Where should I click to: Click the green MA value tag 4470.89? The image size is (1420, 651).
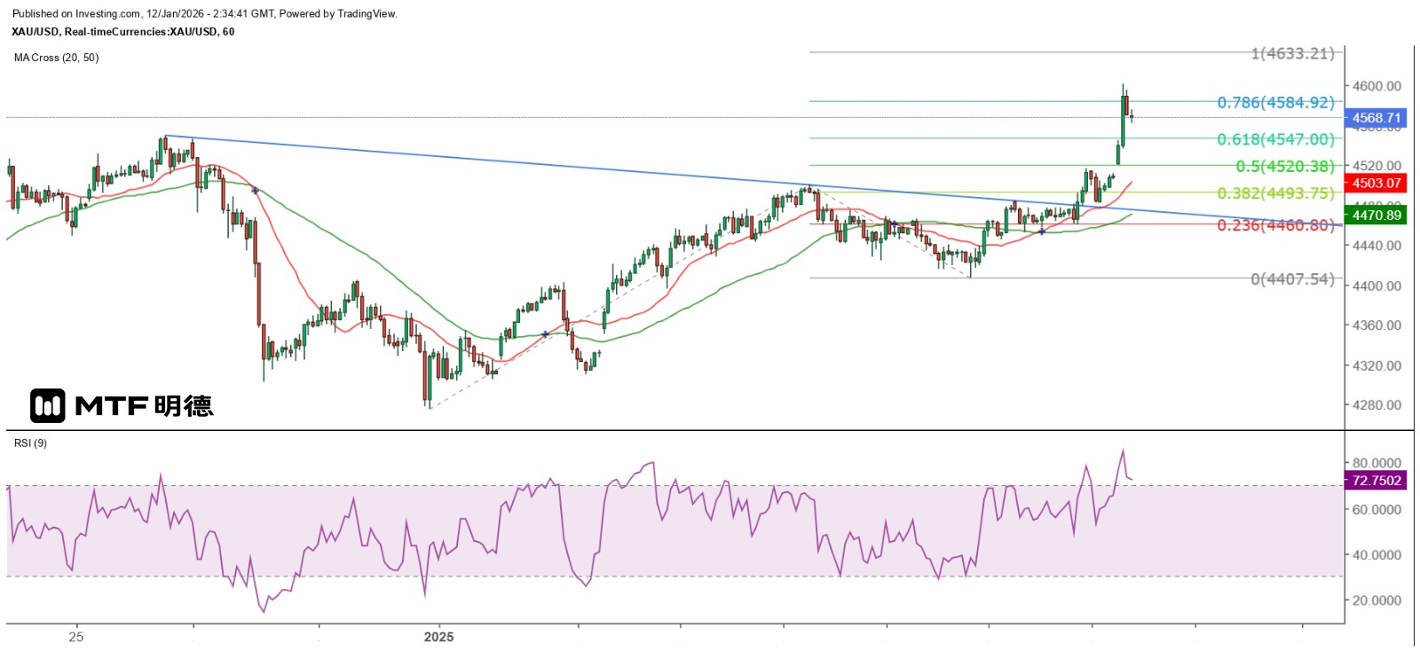click(x=1376, y=216)
